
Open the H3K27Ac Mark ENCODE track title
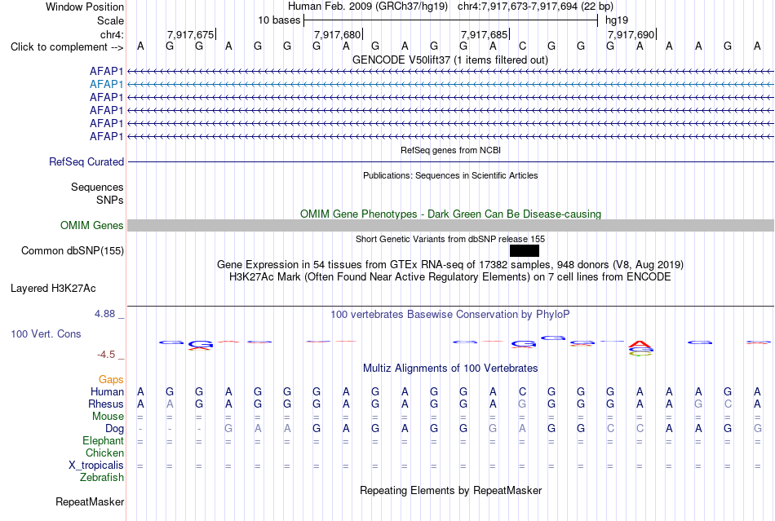tap(450, 277)
